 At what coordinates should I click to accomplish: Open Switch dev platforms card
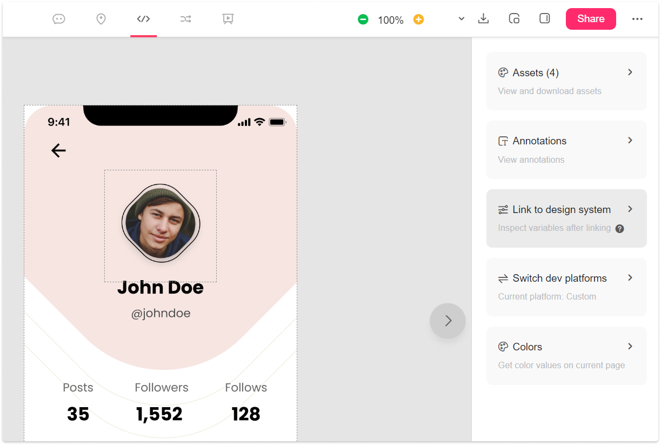pyautogui.click(x=566, y=287)
